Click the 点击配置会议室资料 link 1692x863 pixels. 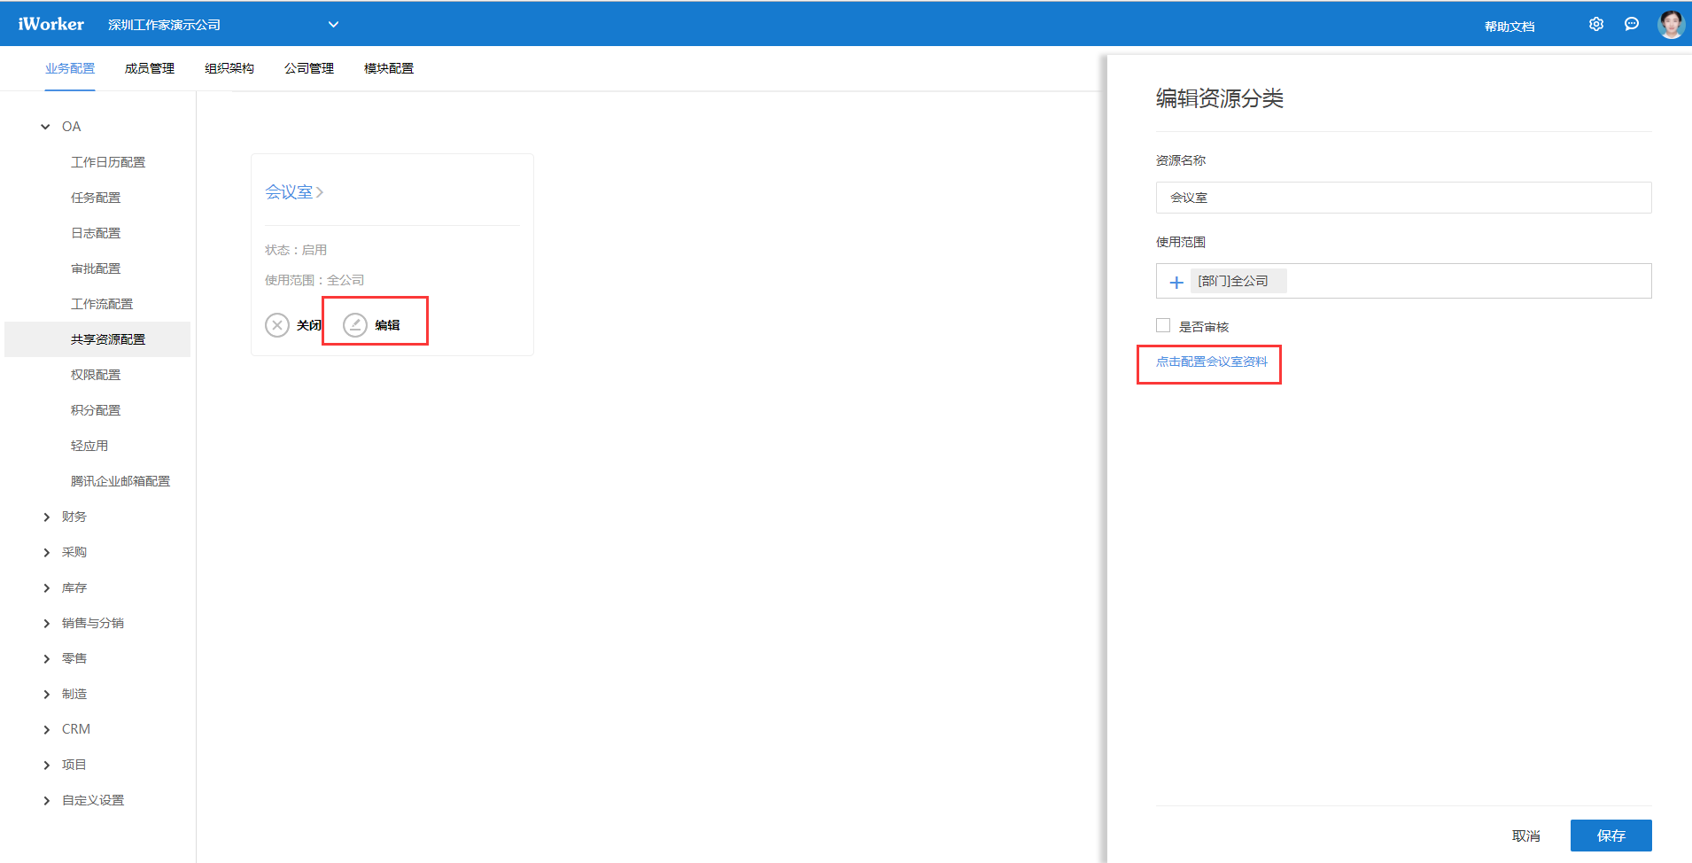tap(1212, 362)
